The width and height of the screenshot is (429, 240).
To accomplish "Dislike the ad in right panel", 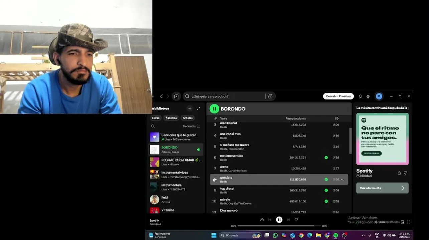I will pos(405,173).
